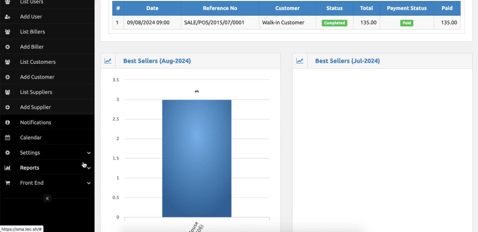Open Calendar page
The width and height of the screenshot is (478, 232).
coord(31,138)
